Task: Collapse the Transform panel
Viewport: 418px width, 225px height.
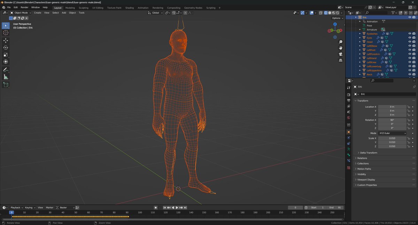Action: pos(363,101)
